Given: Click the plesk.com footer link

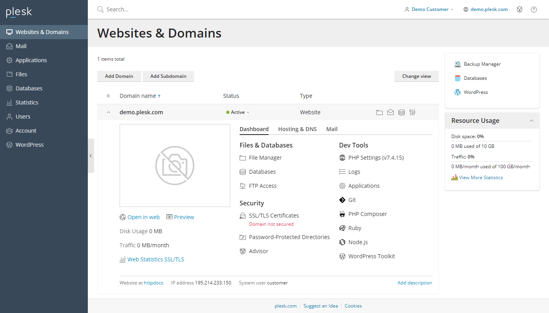Looking at the screenshot, I should [285, 306].
